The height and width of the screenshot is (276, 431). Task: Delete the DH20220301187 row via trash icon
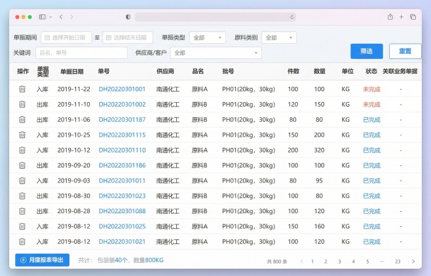click(x=22, y=120)
